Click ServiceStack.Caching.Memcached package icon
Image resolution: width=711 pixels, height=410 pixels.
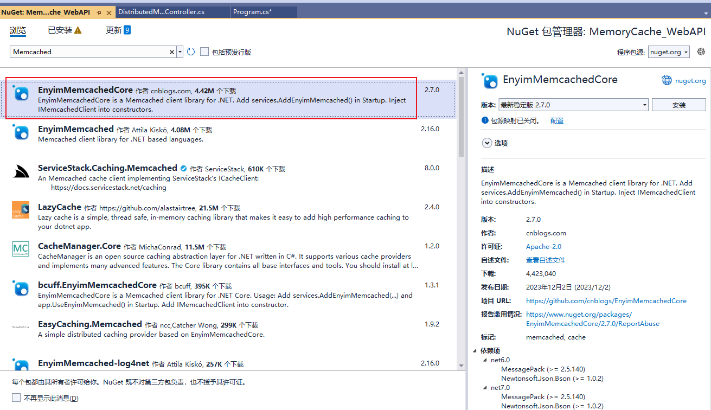pos(21,171)
